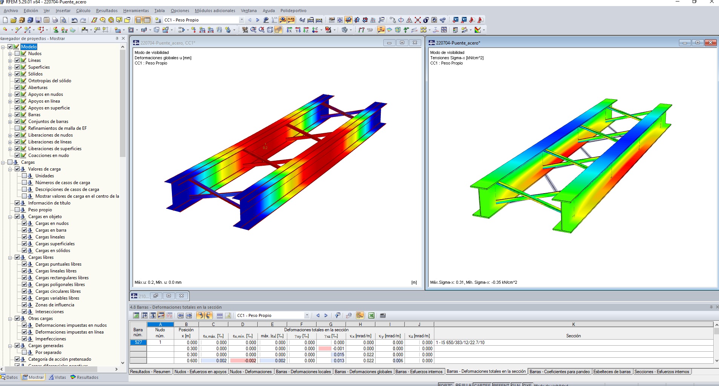Redo the last action
Viewport: 719px width, 386px height.
pyautogui.click(x=83, y=20)
